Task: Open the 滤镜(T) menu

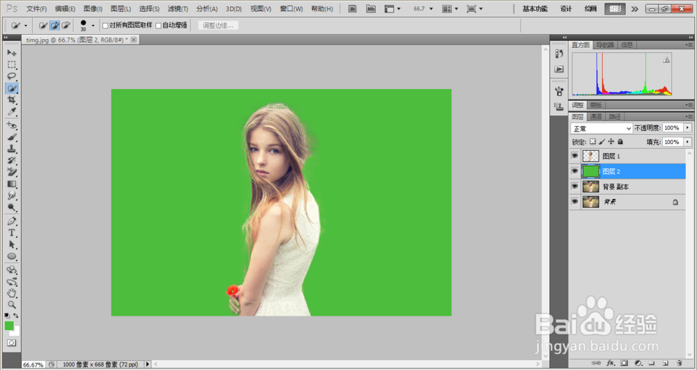Action: click(178, 9)
